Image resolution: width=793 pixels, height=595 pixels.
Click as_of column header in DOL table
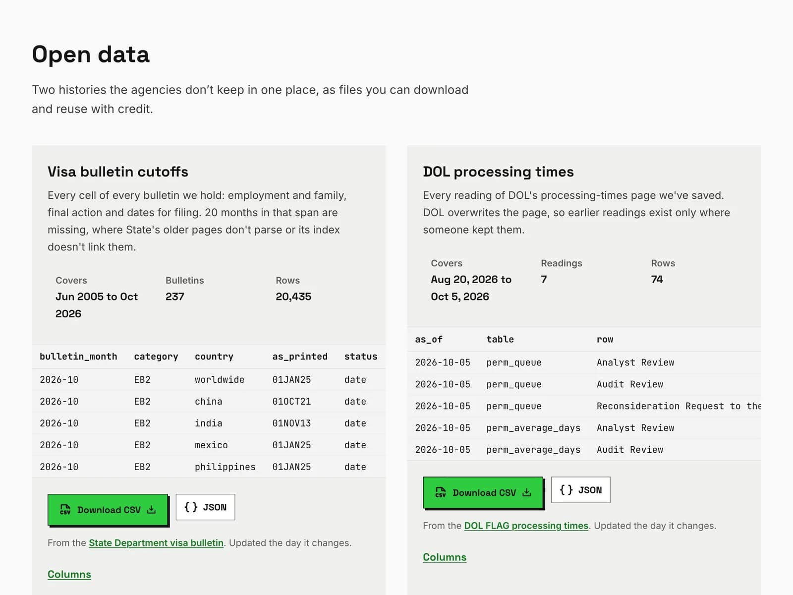429,339
